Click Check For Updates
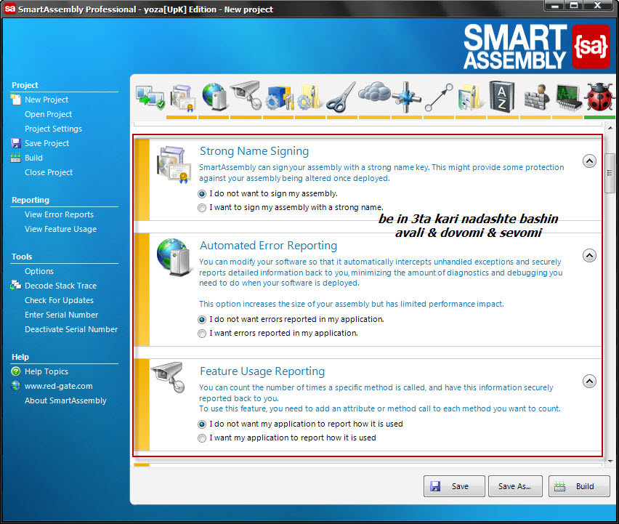Viewport: 619px width, 524px height. click(x=60, y=300)
